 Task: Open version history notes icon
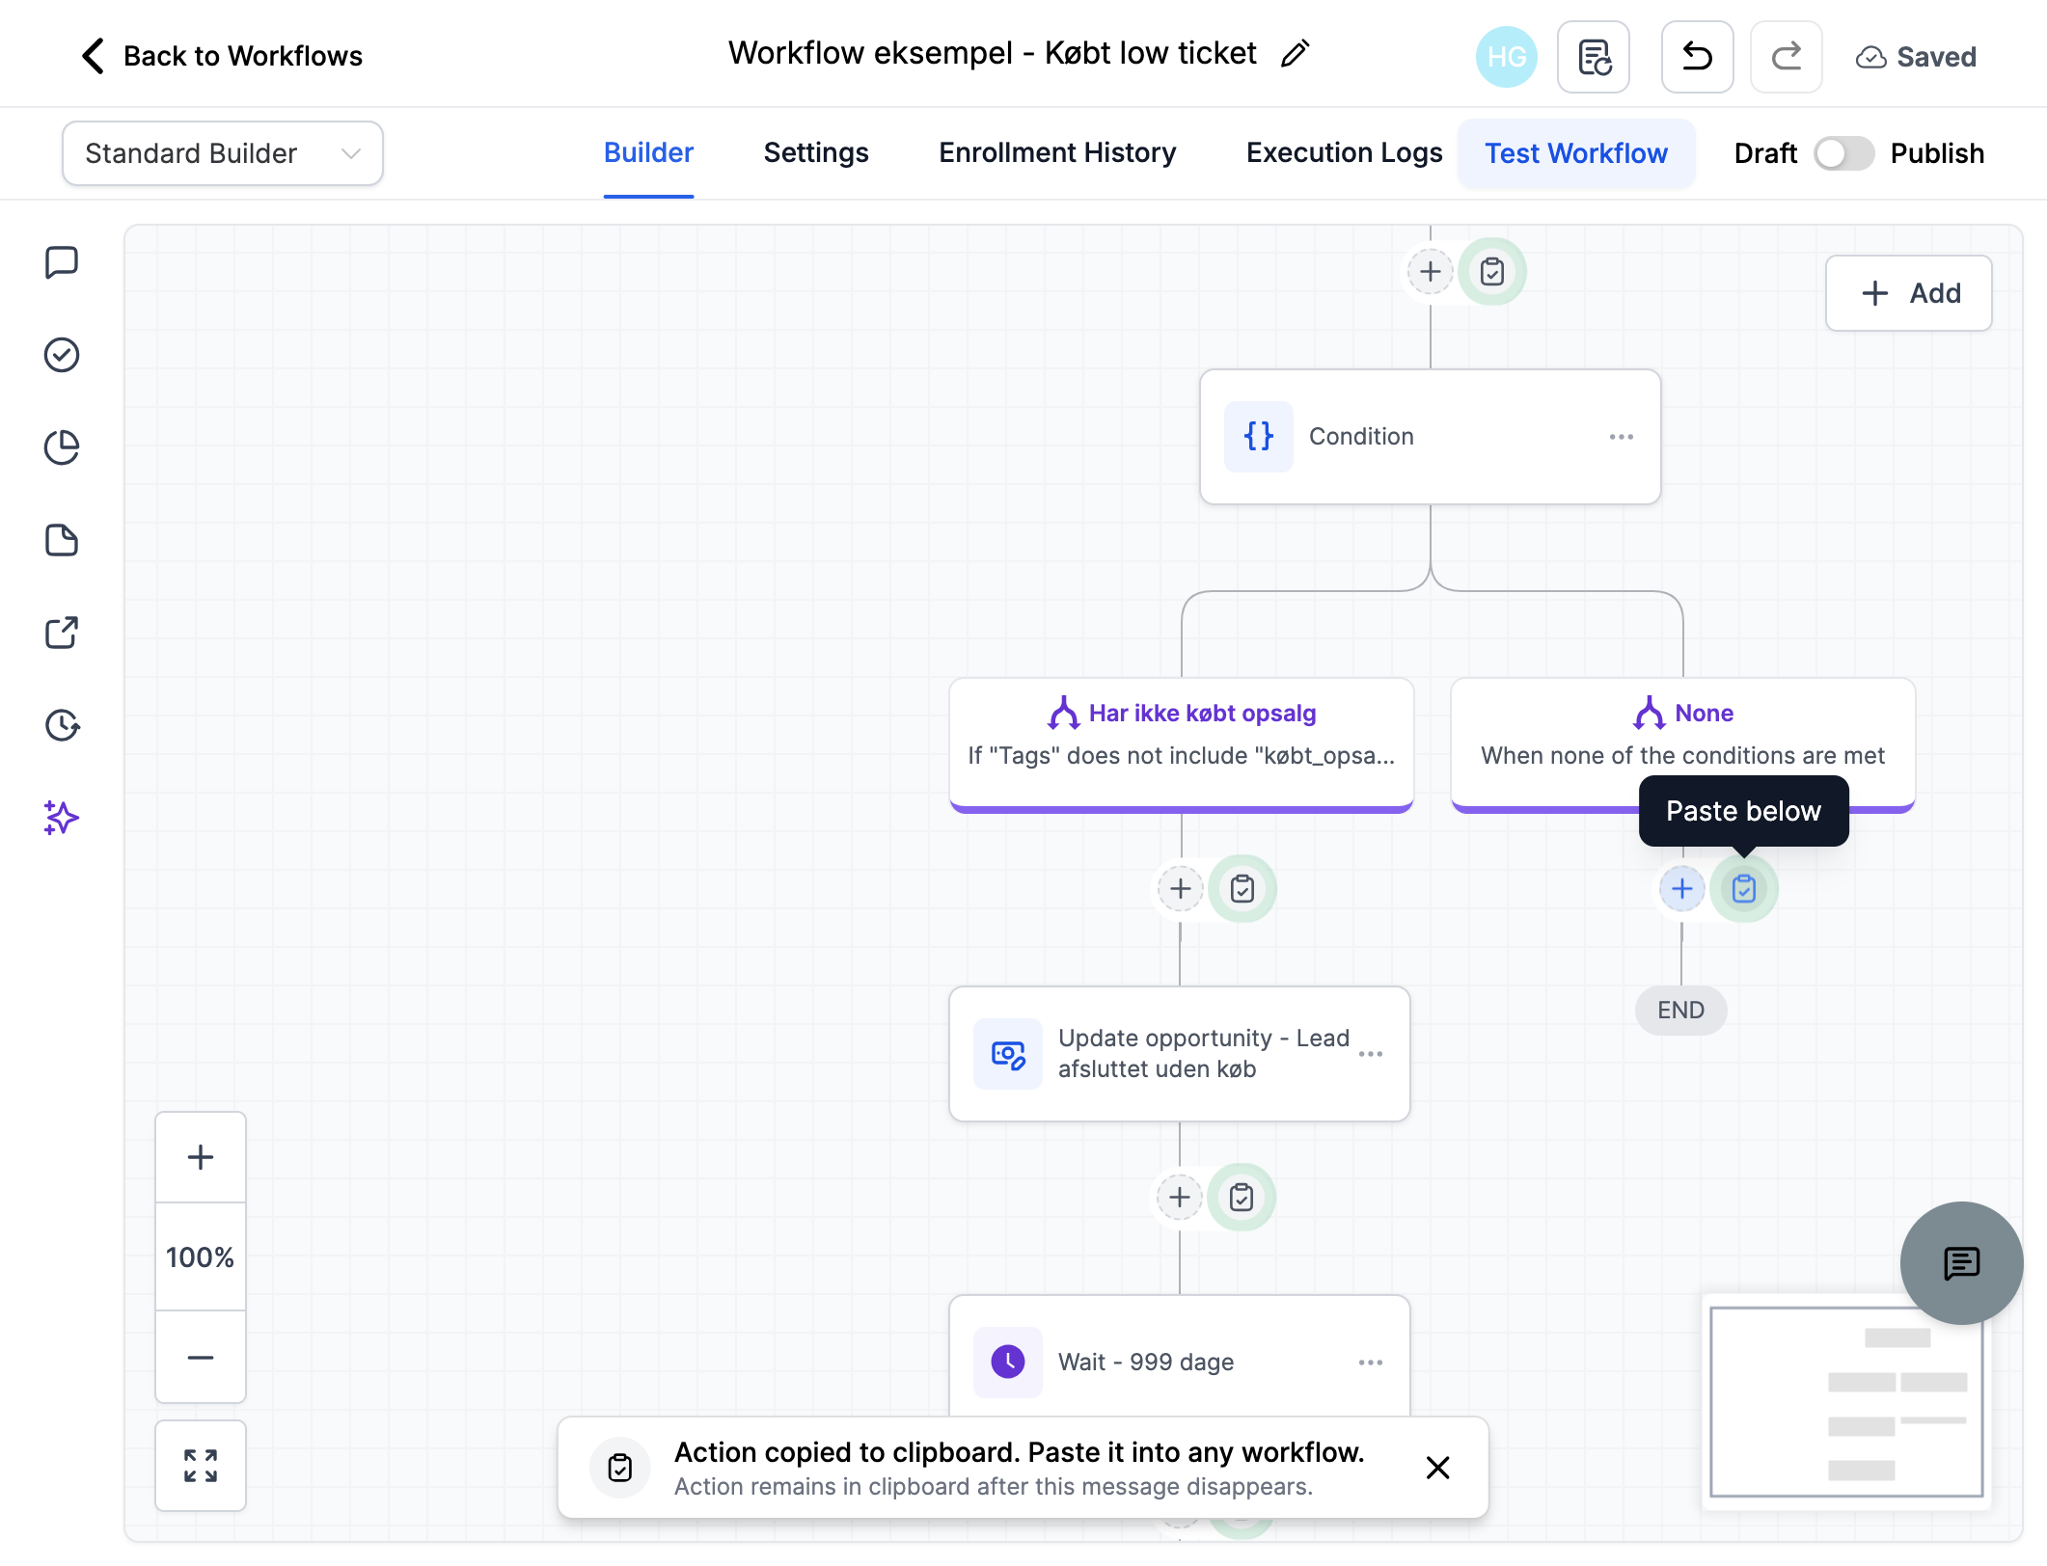pos(1594,57)
